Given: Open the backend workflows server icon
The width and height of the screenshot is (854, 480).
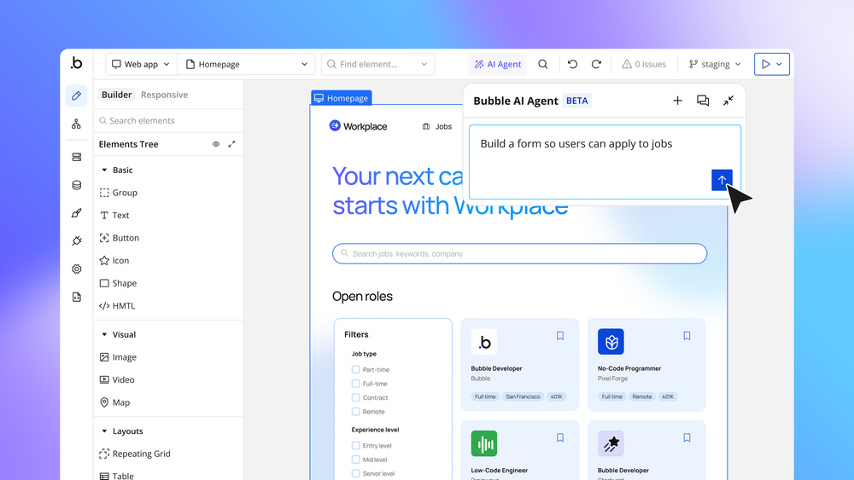Looking at the screenshot, I should click(x=76, y=157).
